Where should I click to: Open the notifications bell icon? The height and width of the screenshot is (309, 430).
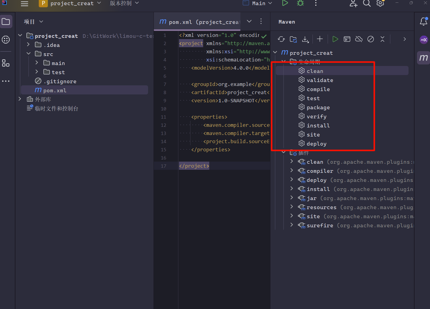(x=424, y=21)
